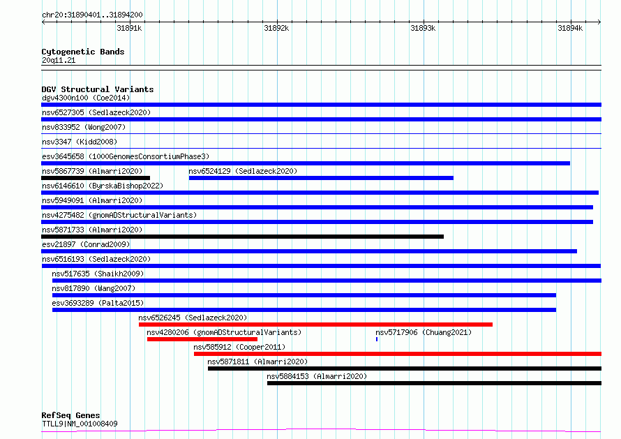Click the nsv5717906 (Chuang2021) label

[x=424, y=332]
